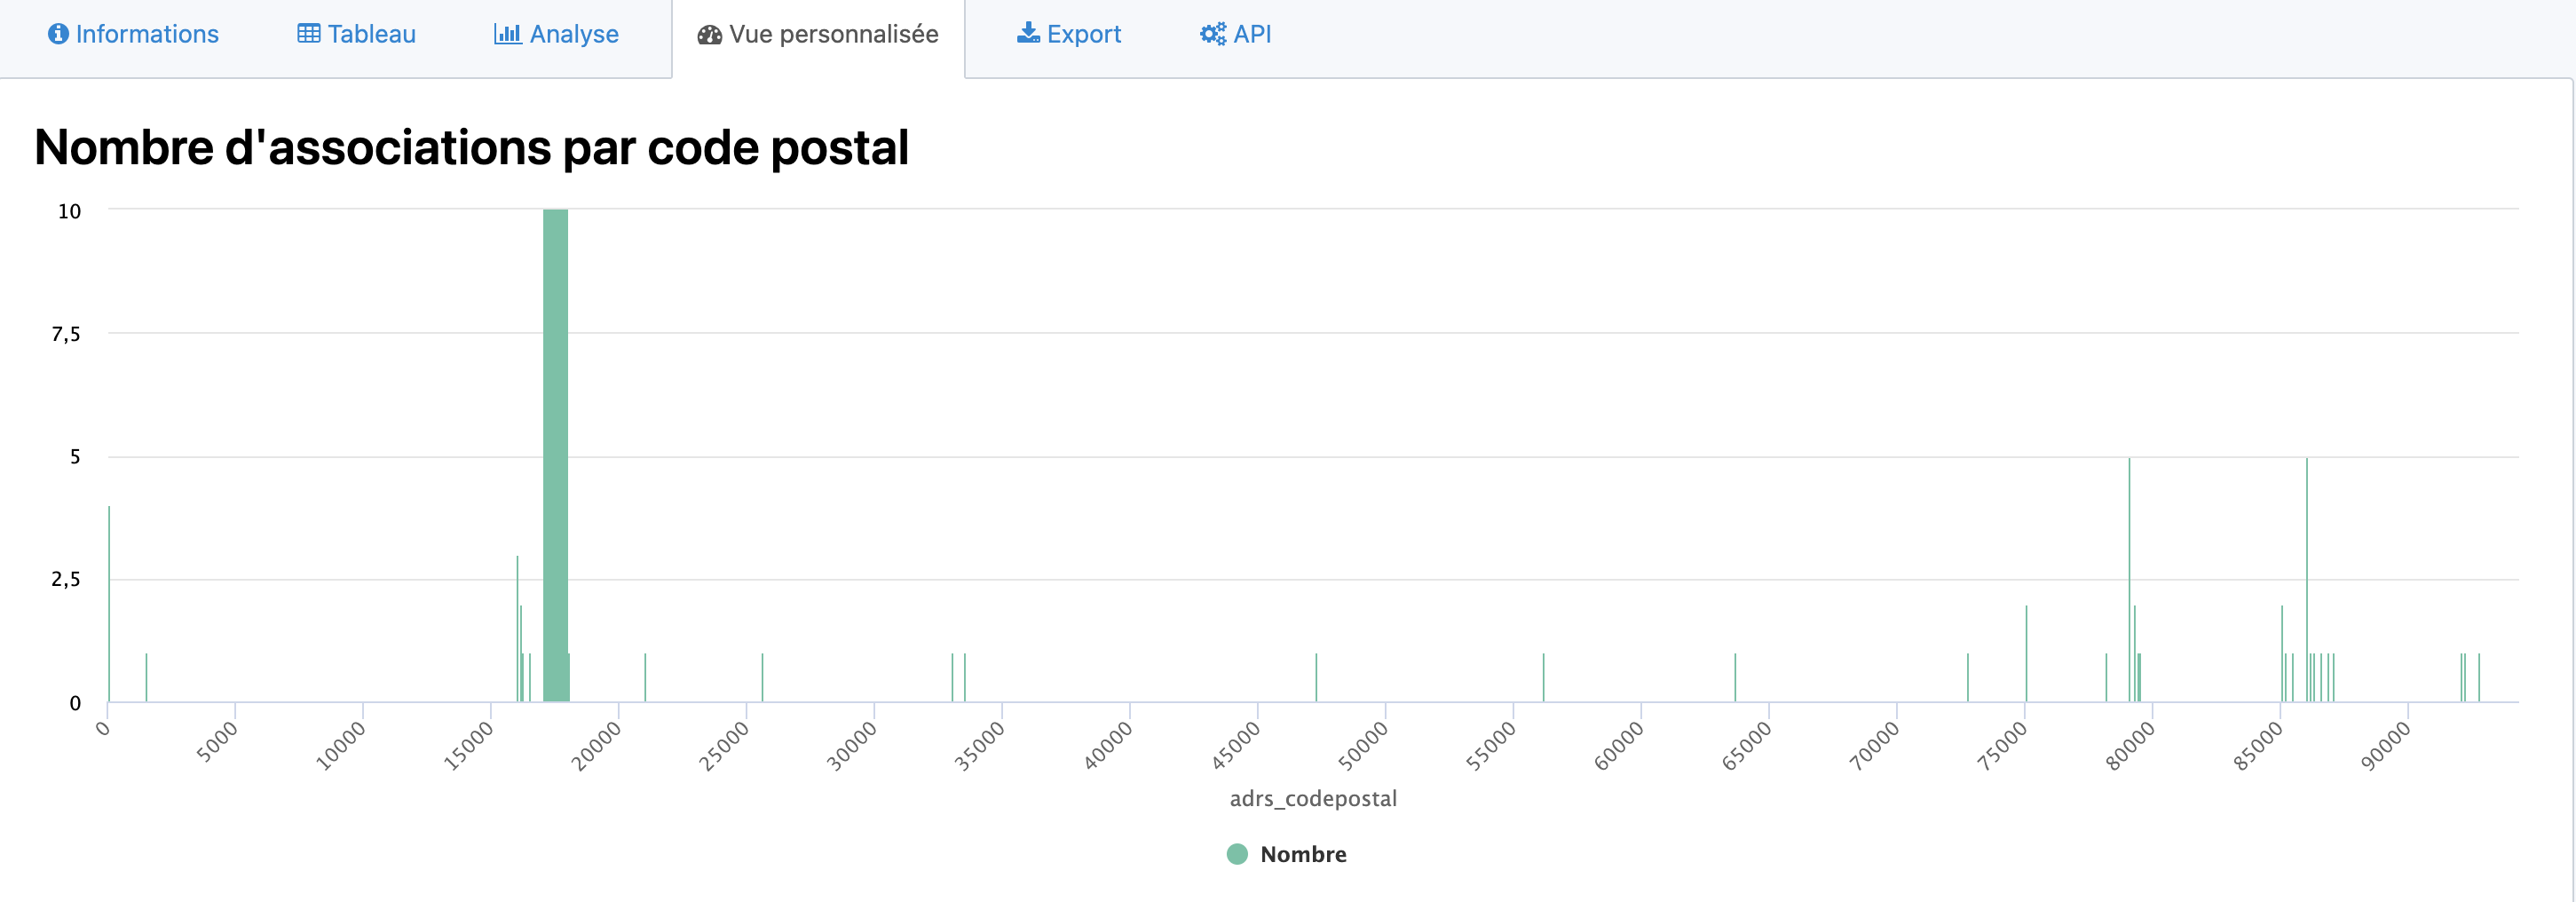
Task: Click the API gears icon
Action: 1212,34
